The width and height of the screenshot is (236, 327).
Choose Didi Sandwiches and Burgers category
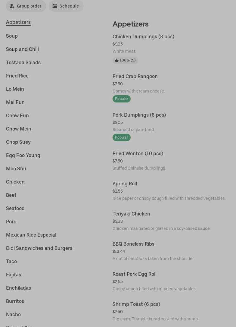tap(39, 248)
